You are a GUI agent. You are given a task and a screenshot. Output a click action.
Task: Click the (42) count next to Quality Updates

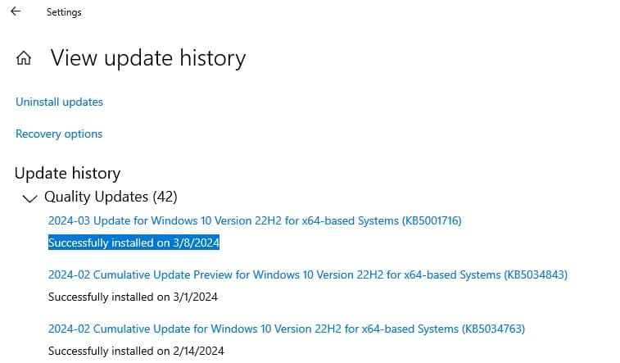coord(165,197)
